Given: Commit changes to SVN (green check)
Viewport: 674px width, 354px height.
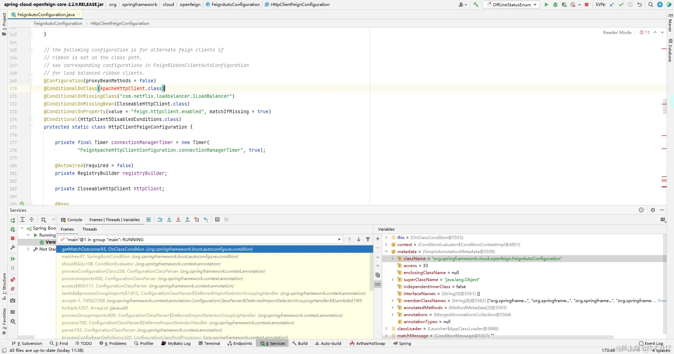Looking at the screenshot, I should (x=621, y=5).
